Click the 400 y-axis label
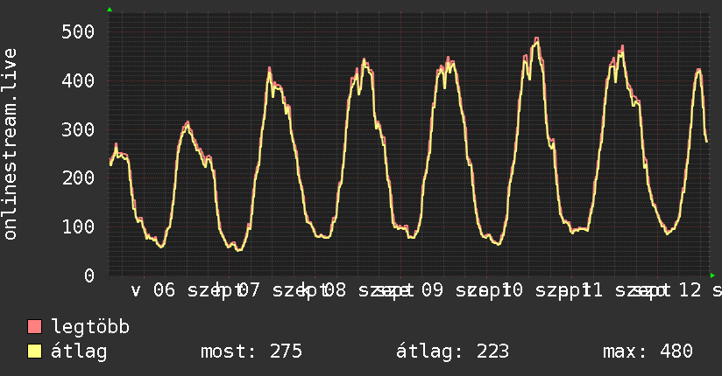The image size is (722, 376). pos(78,81)
